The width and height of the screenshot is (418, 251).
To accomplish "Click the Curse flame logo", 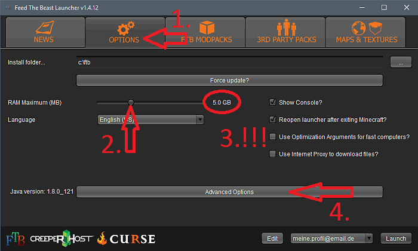I will (x=127, y=238).
